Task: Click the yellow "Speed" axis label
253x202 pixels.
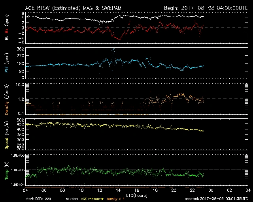Action: pyautogui.click(x=7, y=143)
